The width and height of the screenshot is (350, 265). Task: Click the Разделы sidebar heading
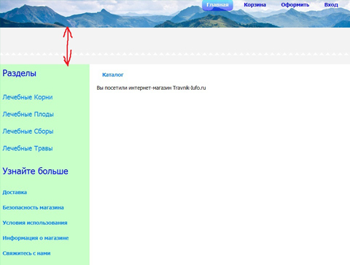point(20,73)
